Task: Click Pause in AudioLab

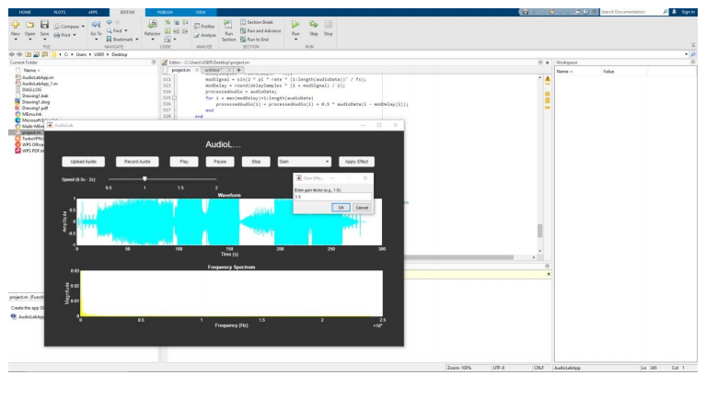Action: point(220,162)
